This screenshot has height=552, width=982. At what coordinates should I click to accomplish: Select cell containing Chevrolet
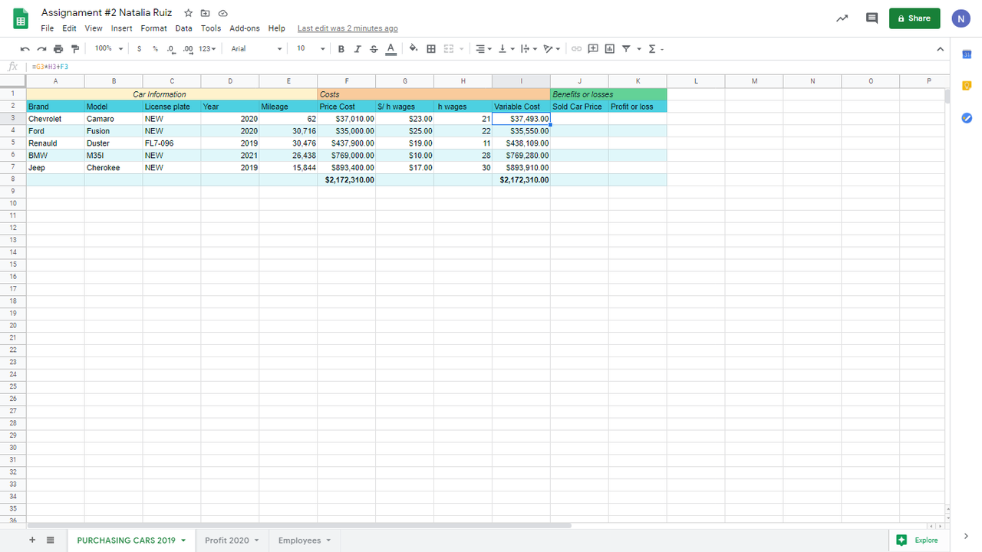[55, 119]
